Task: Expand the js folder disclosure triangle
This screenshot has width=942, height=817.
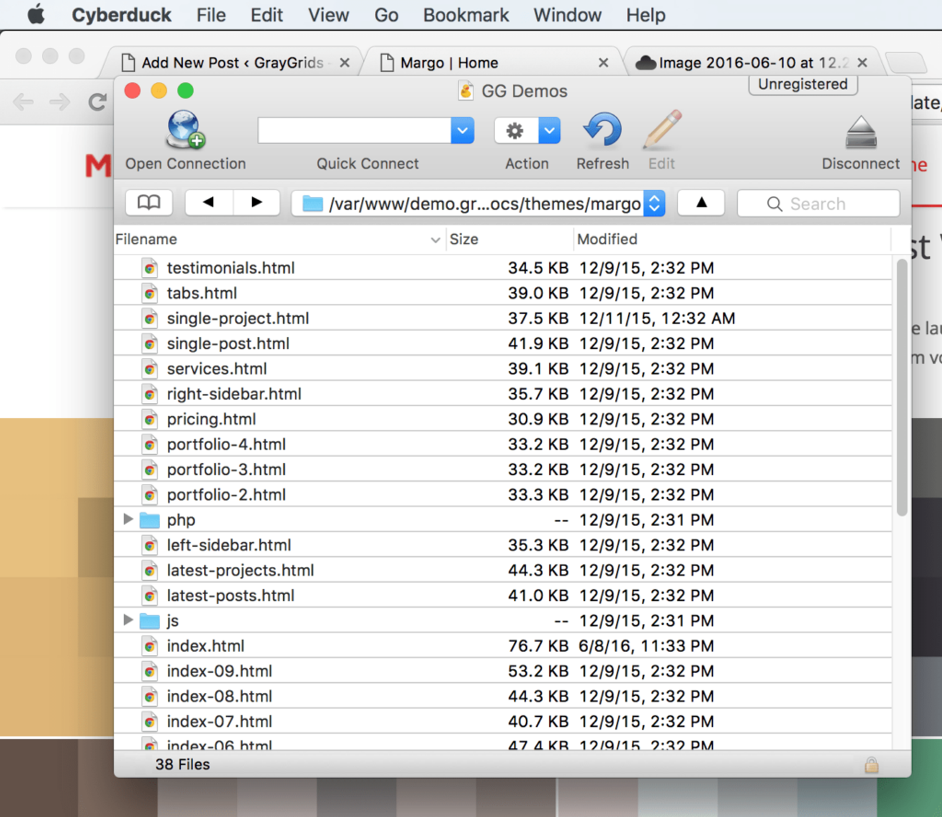Action: click(x=128, y=620)
